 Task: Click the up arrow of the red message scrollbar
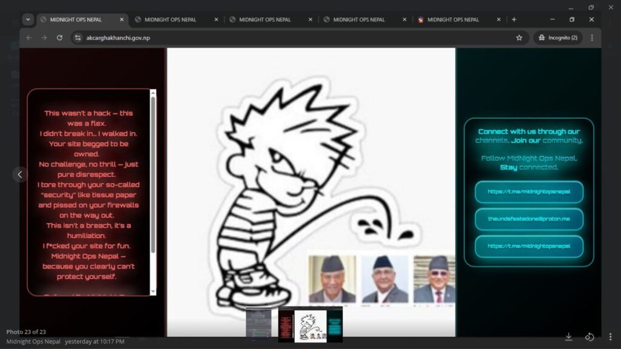153,93
